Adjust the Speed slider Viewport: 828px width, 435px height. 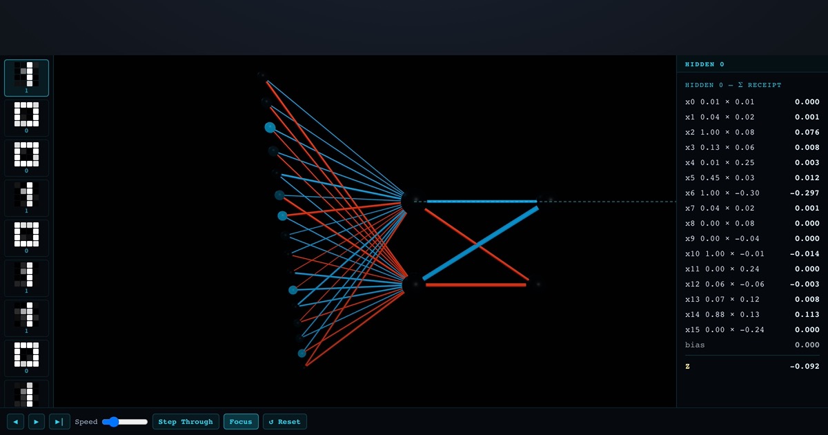(125, 422)
